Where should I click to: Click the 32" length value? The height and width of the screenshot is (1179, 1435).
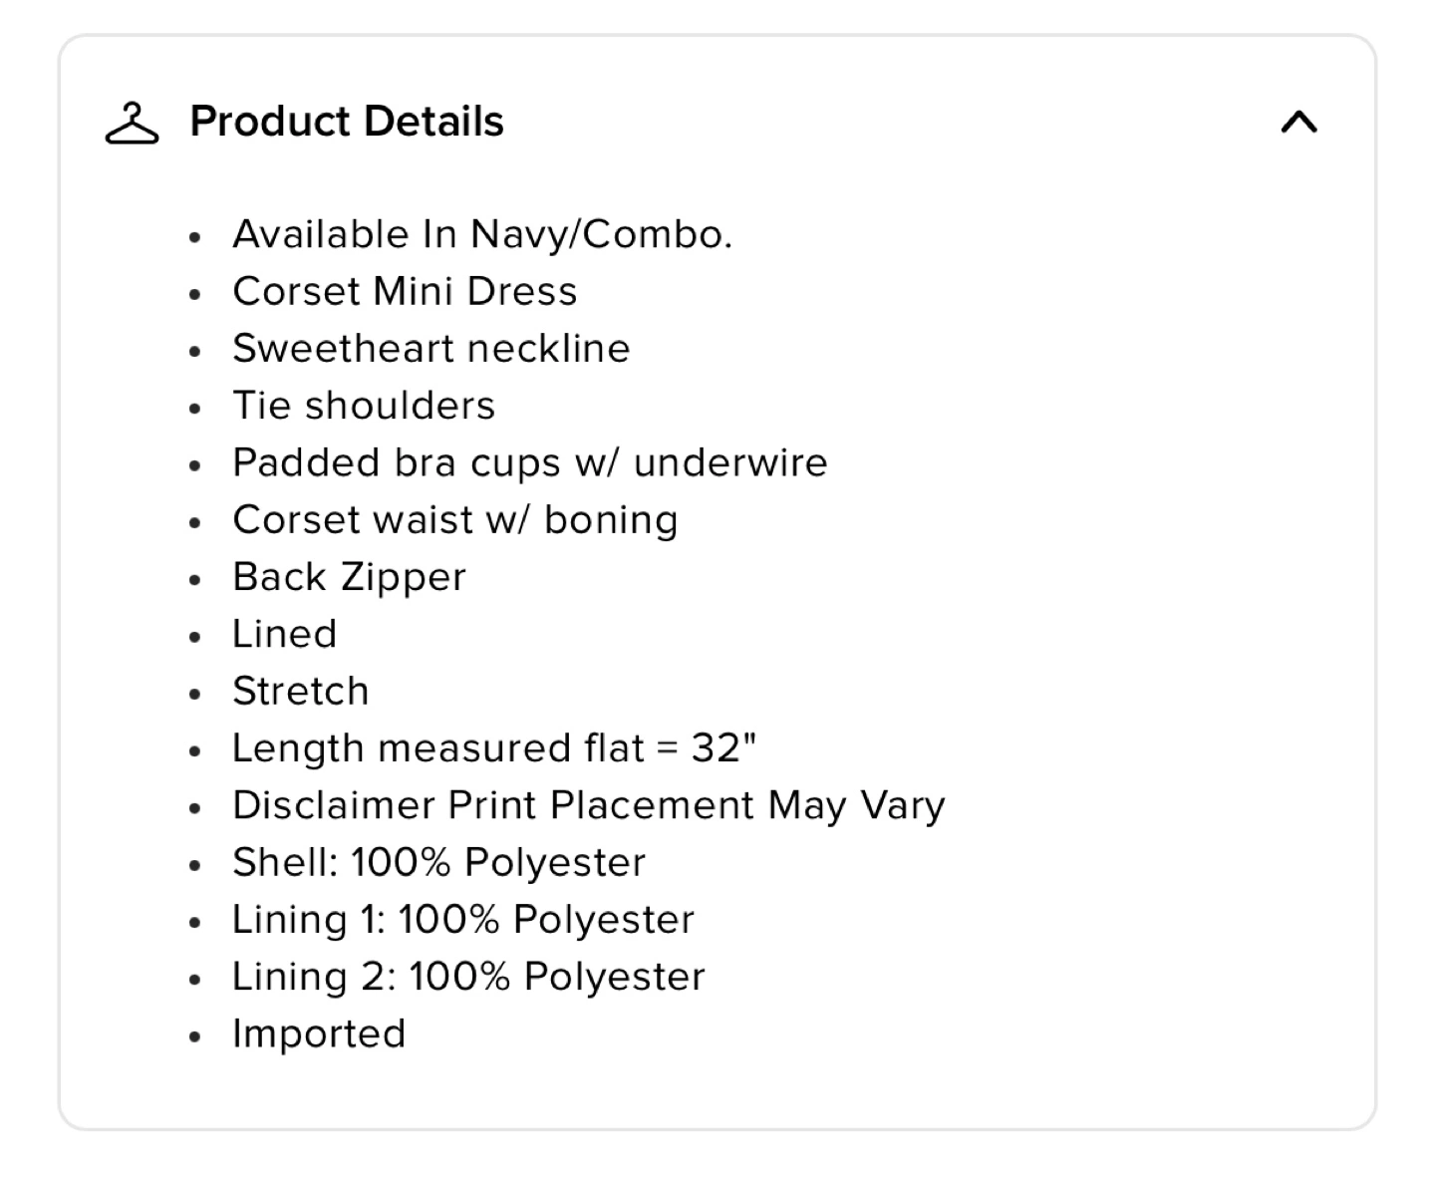pos(723,748)
